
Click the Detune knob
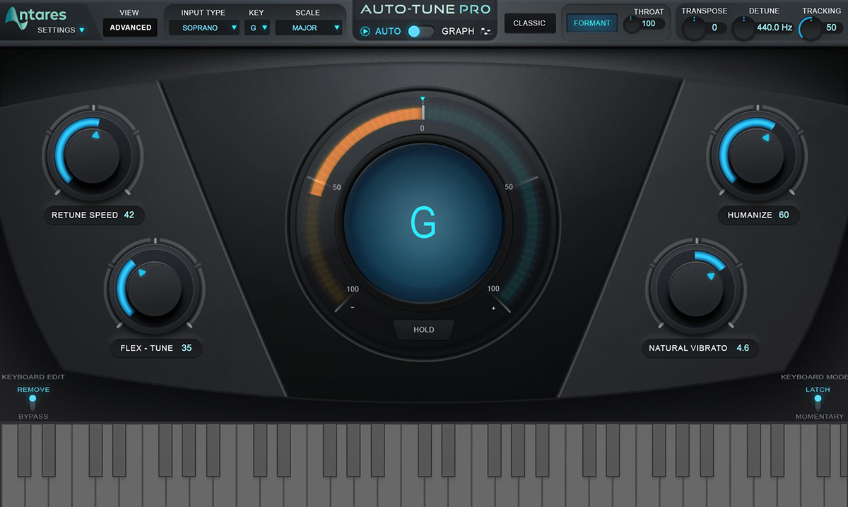pos(743,28)
